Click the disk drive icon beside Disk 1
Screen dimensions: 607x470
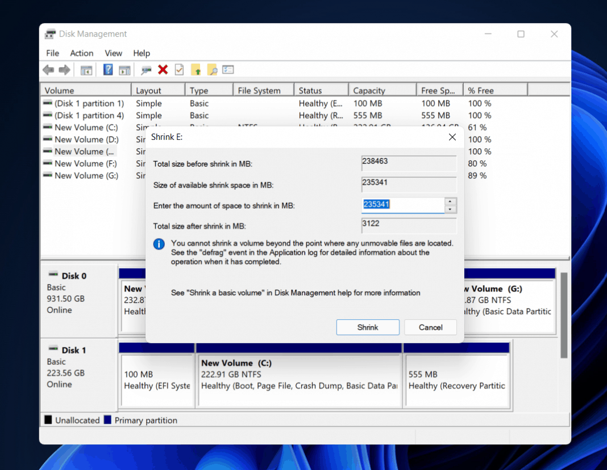(x=53, y=349)
